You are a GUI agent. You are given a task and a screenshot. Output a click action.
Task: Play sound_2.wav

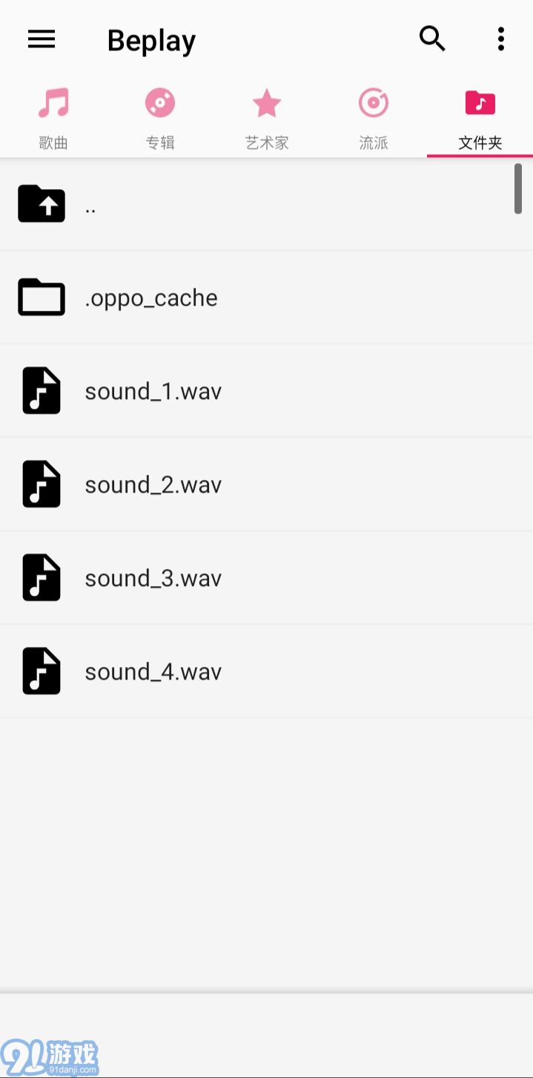(x=153, y=484)
